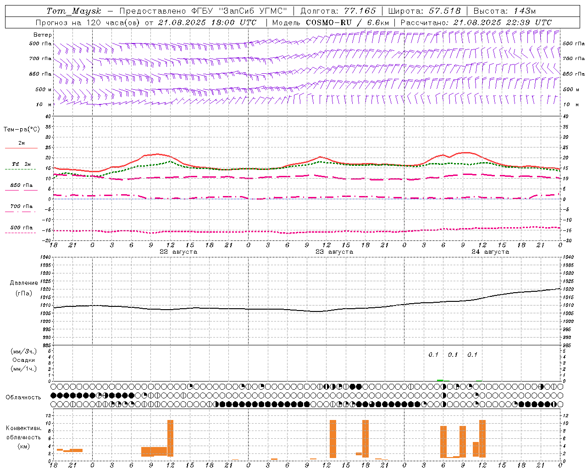This screenshot has width=587, height=469.
Task: Select the Давление pressure panel label
Action: coord(24,283)
